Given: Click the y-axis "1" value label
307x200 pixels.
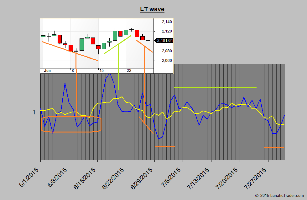Looking at the screenshot, I should [33, 112].
